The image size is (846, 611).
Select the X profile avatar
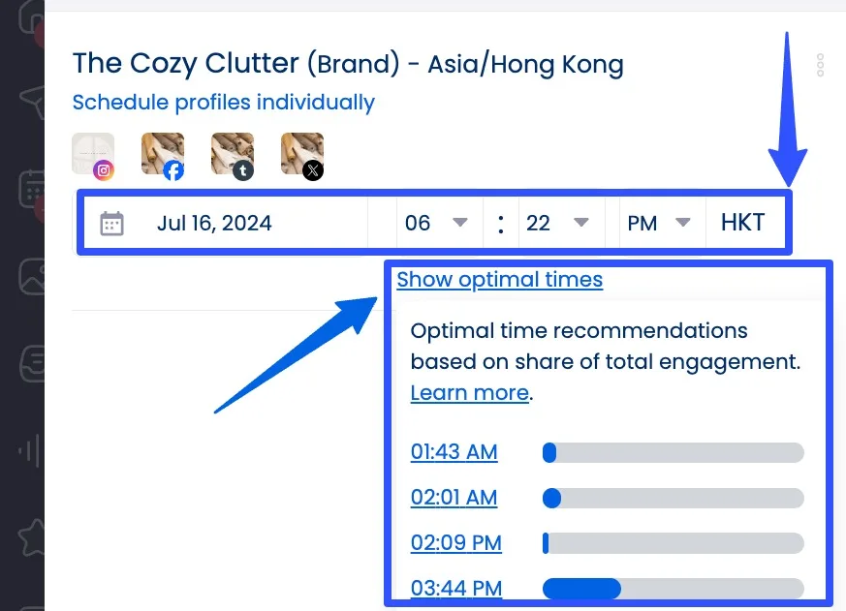[x=302, y=155]
